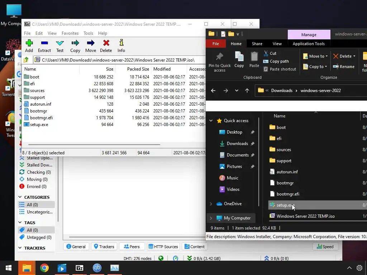Switch to the Share ribbon tab

coord(257,44)
